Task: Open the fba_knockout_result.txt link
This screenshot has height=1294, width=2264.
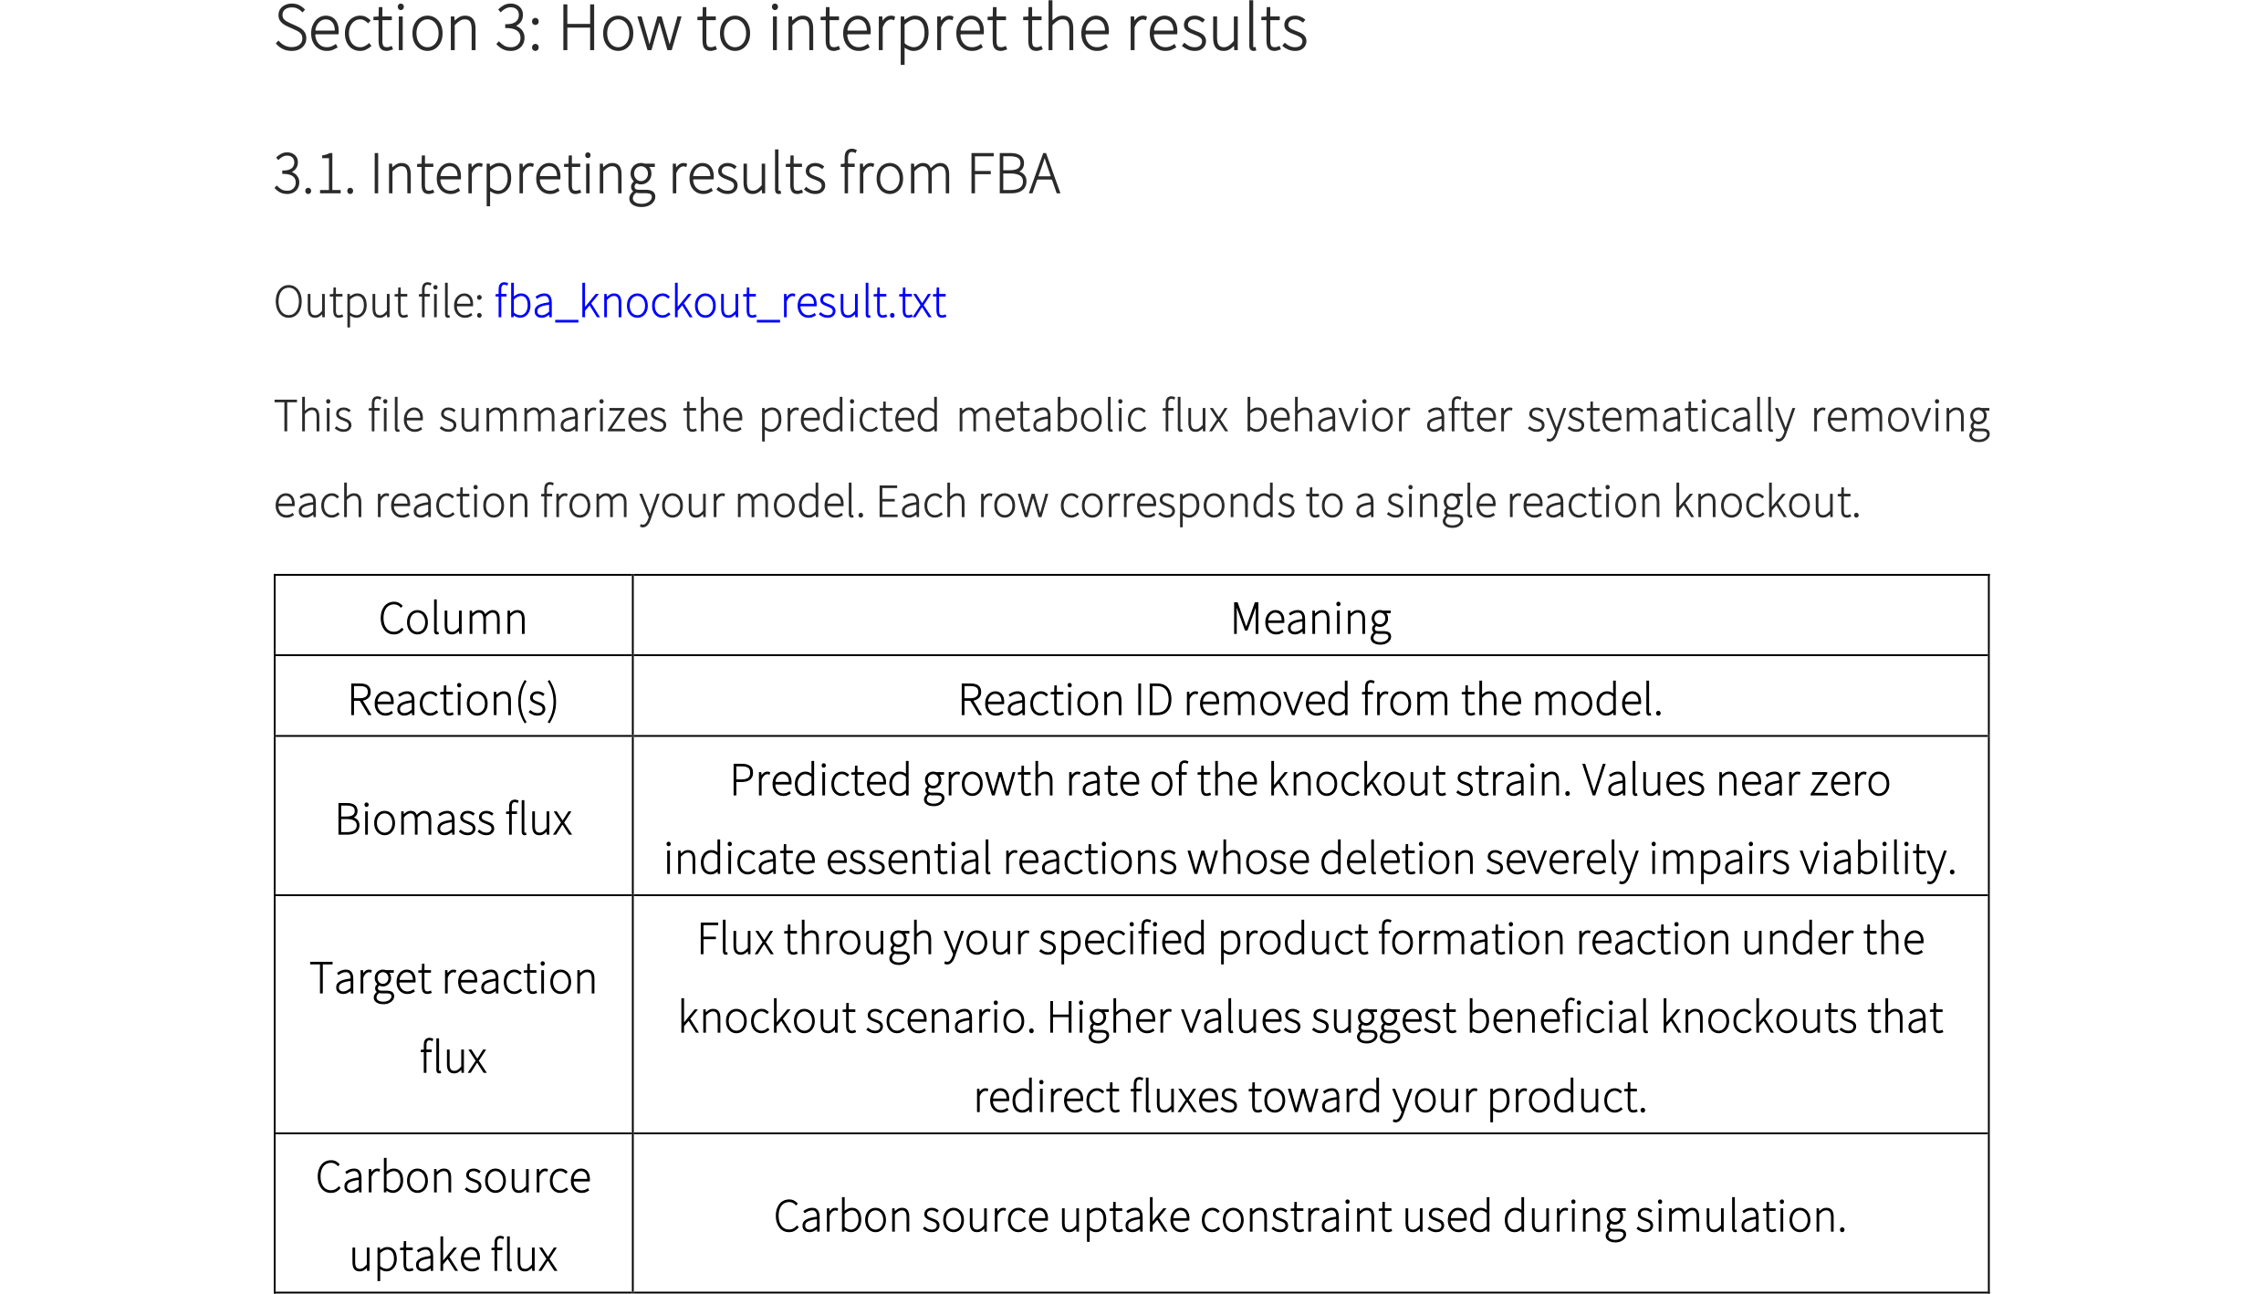Action: tap(719, 302)
